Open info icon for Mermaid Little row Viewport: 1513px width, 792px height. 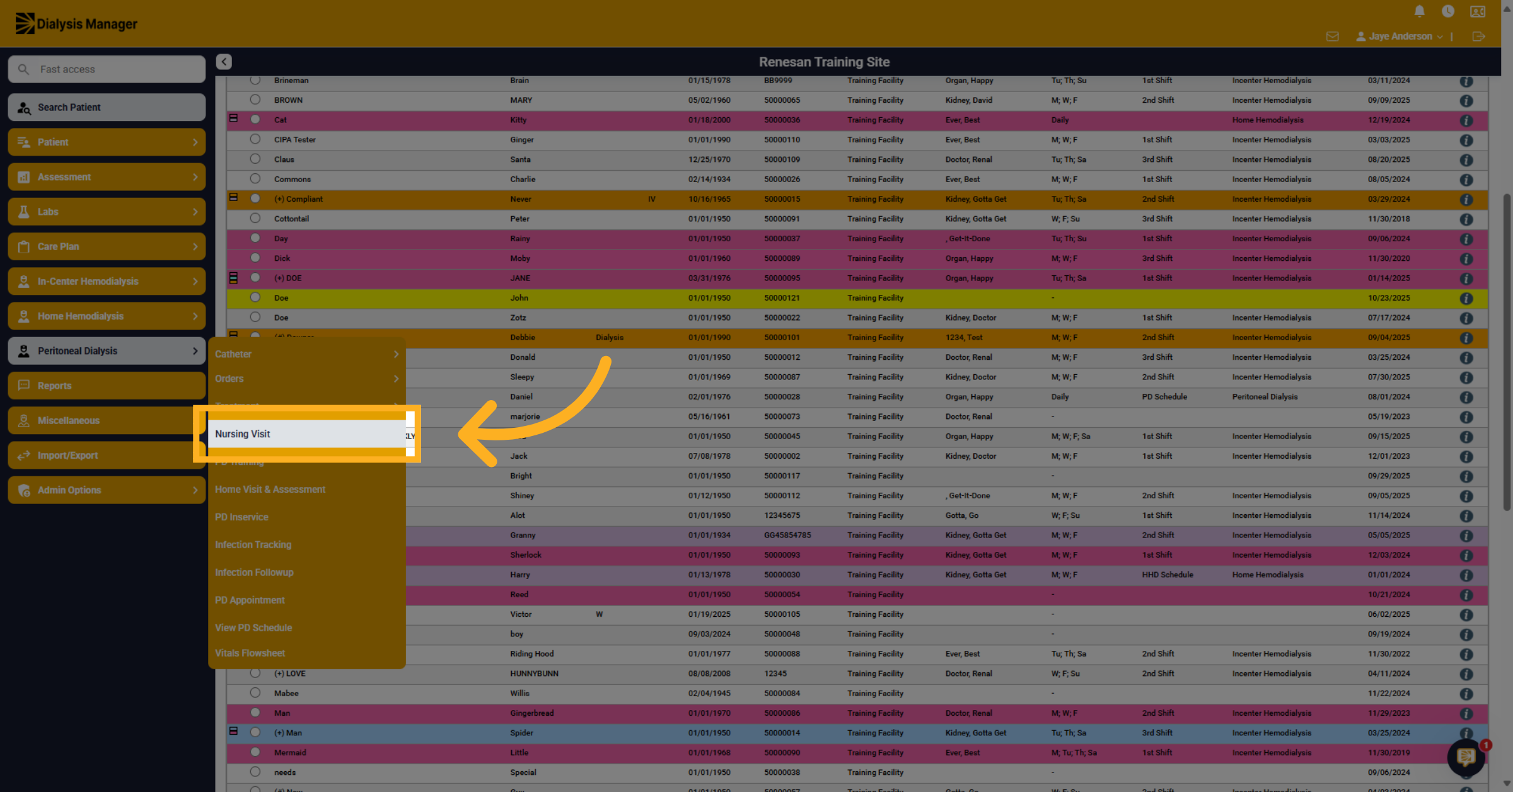coord(1466,753)
